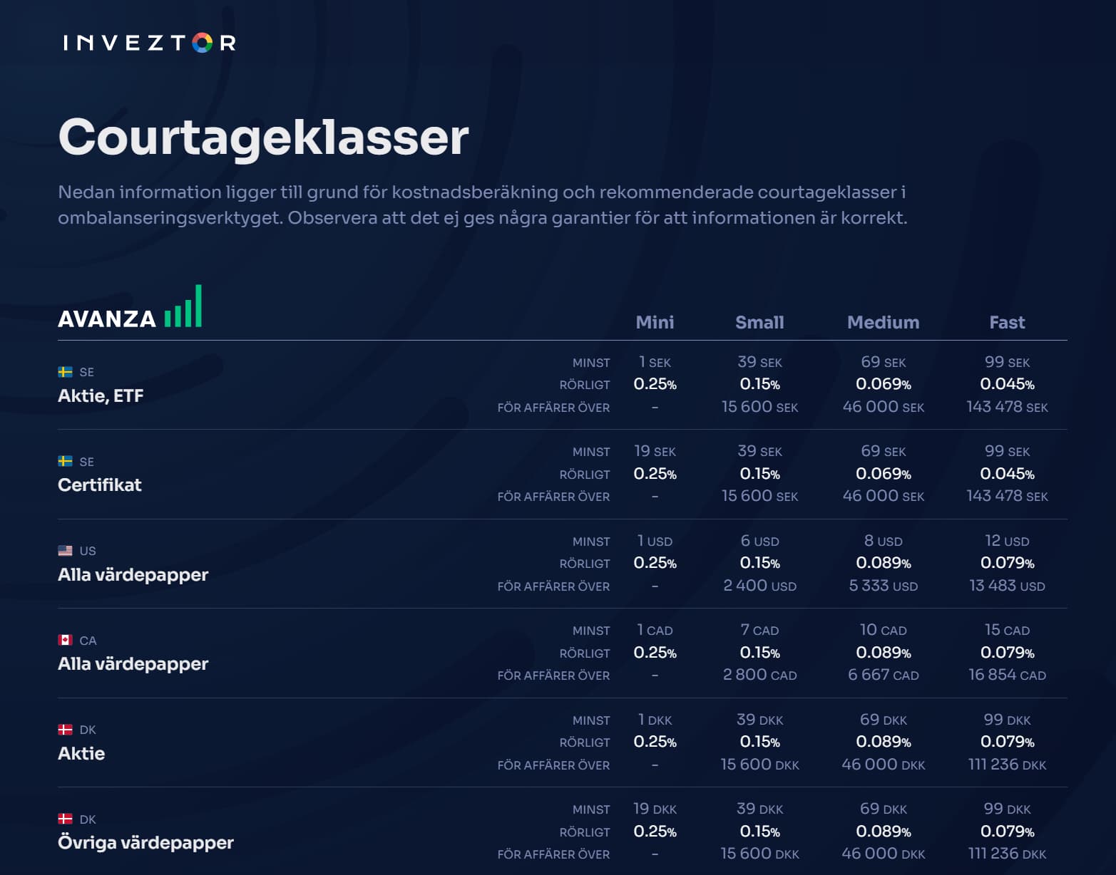Click the Canadian flag icon
Image resolution: width=1116 pixels, height=875 pixels.
(x=65, y=640)
